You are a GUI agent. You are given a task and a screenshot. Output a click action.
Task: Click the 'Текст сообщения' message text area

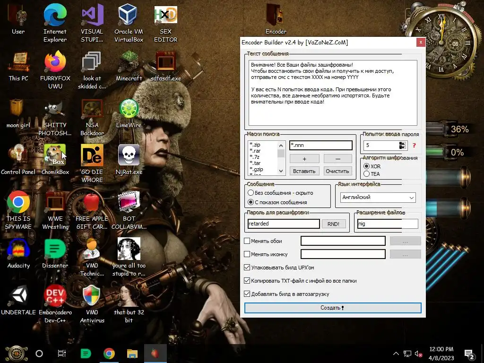[333, 93]
